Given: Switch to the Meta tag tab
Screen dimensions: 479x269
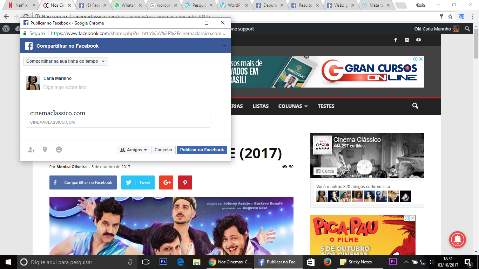Looking at the screenshot, I should point(376,5).
